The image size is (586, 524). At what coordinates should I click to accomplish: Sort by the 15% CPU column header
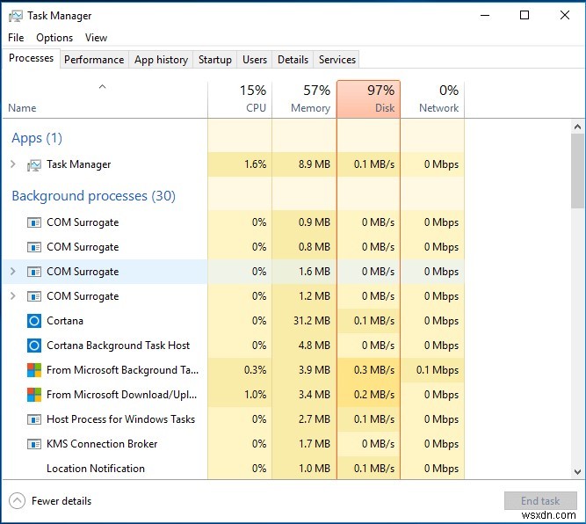[x=240, y=99]
